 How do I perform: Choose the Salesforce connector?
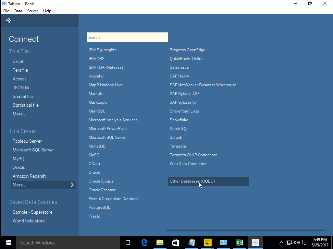[179, 67]
